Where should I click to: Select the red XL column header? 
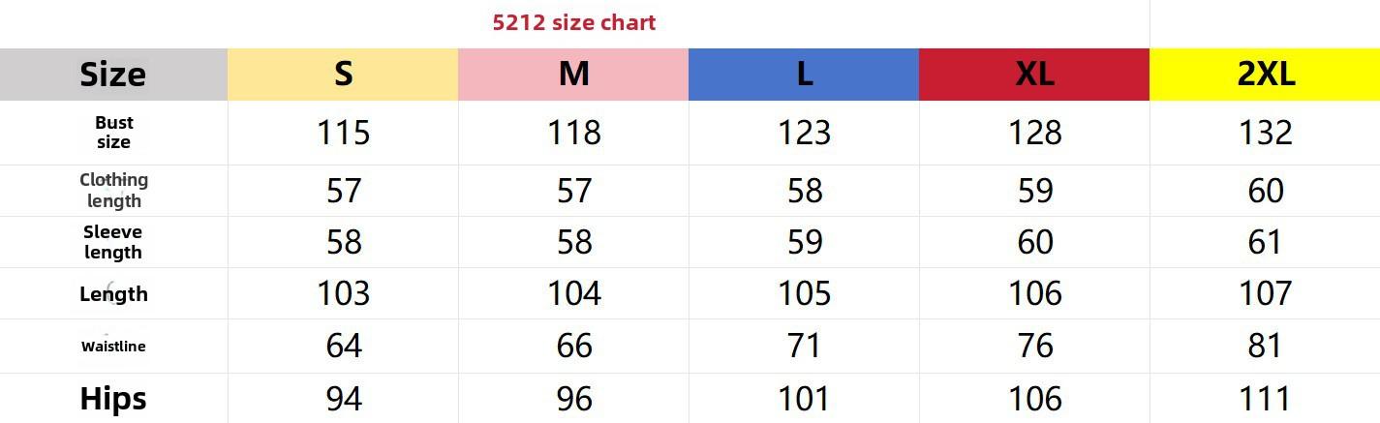(1034, 74)
